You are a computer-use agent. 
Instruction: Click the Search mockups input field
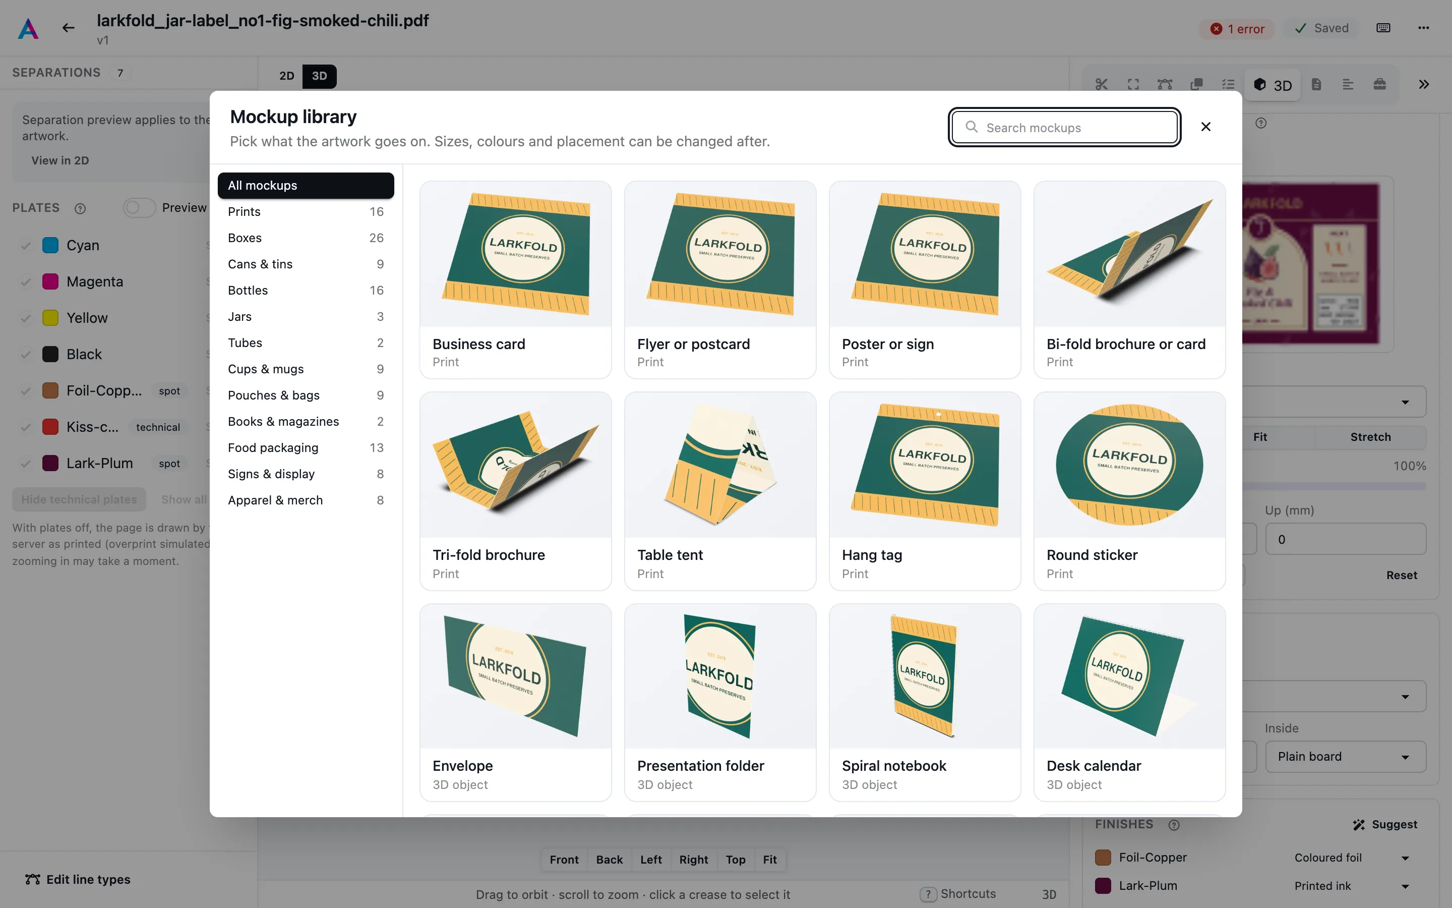(x=1064, y=127)
